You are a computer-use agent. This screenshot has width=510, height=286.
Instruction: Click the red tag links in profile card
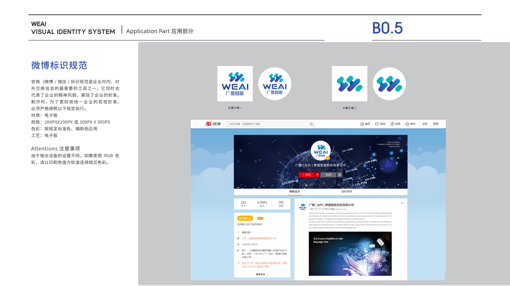(265, 265)
